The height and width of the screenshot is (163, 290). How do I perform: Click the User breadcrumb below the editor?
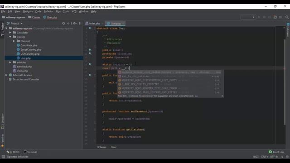pos(114,147)
